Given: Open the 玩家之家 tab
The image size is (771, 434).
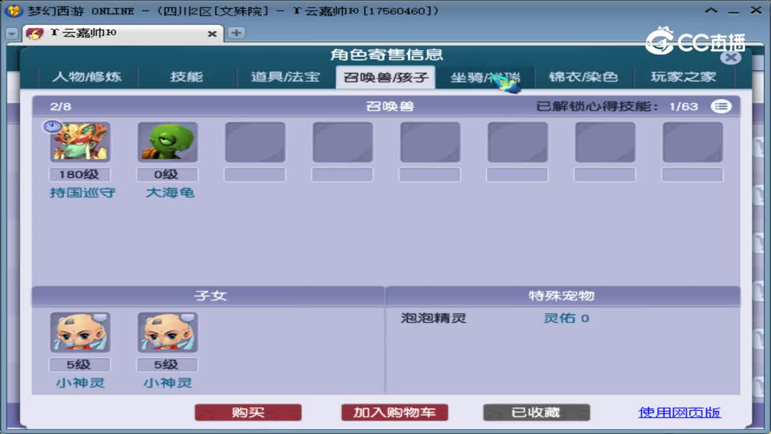Looking at the screenshot, I should click(683, 77).
